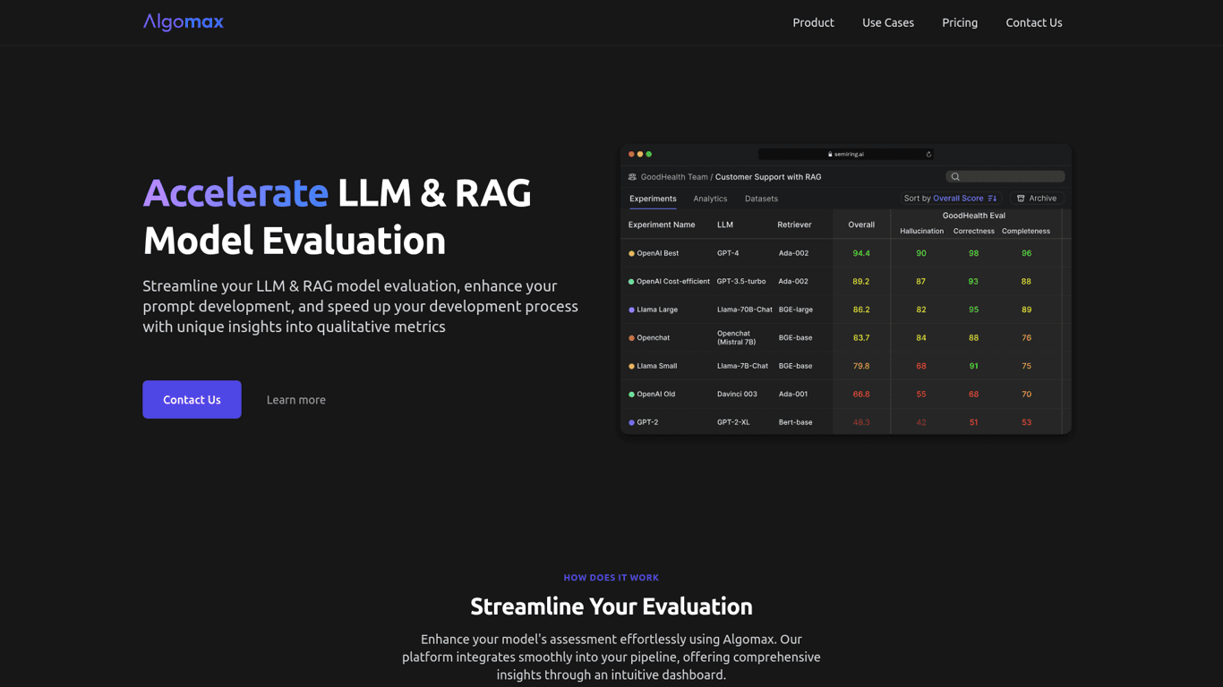
Task: Click the purple dot beside Llama Large
Action: click(x=631, y=310)
